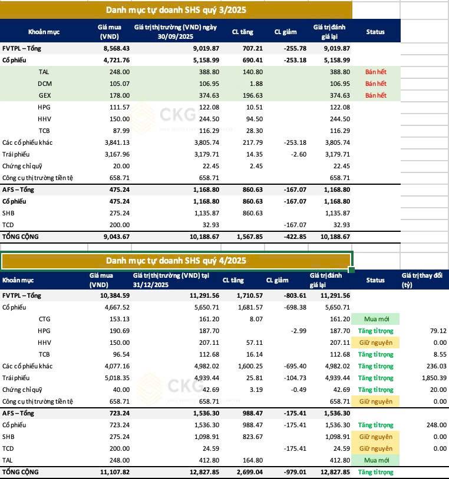Select the title cell for quý 4/2025

click(x=176, y=261)
